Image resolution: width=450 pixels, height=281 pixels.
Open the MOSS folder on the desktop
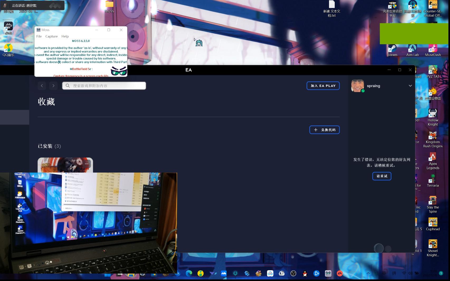(x=109, y=7)
